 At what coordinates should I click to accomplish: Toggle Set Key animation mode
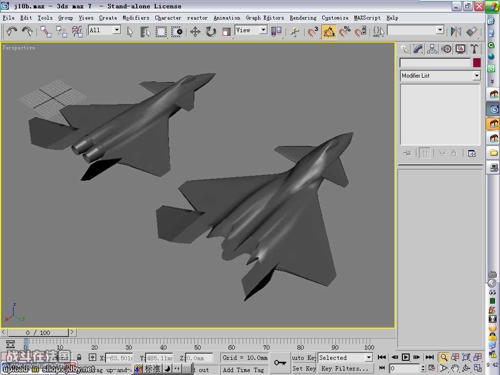pyautogui.click(x=304, y=368)
